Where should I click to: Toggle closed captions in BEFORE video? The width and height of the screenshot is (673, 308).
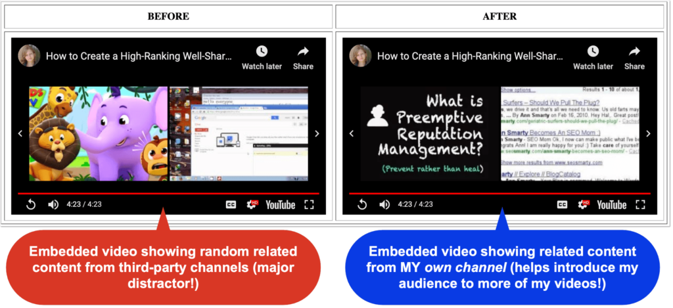231,205
